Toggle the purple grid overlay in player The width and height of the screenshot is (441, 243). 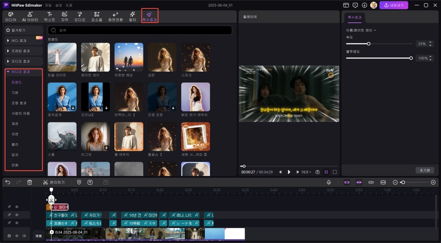[x=326, y=172]
